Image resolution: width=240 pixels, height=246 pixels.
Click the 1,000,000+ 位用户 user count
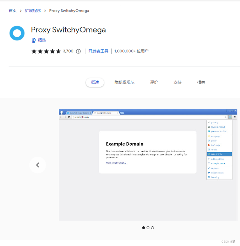point(132,51)
